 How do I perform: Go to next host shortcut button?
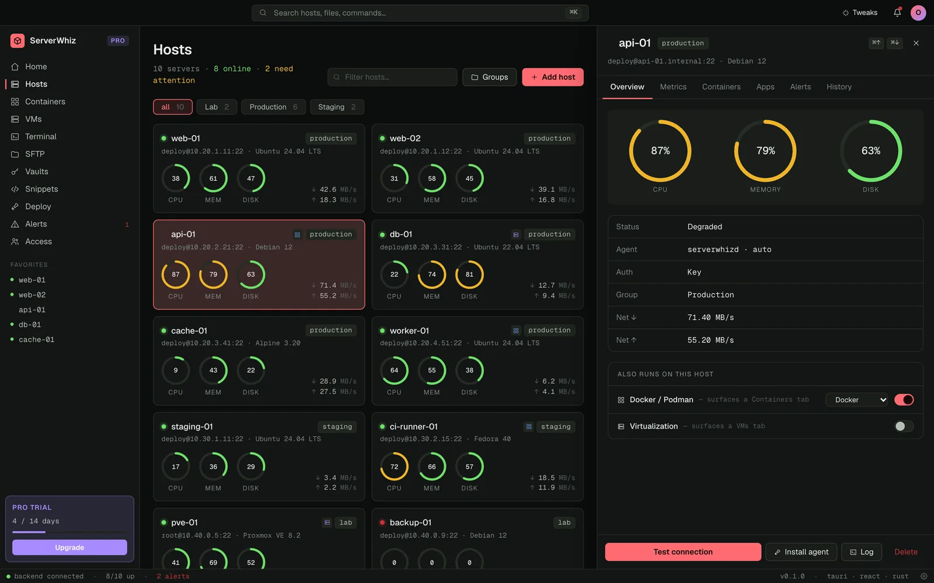[x=895, y=43]
